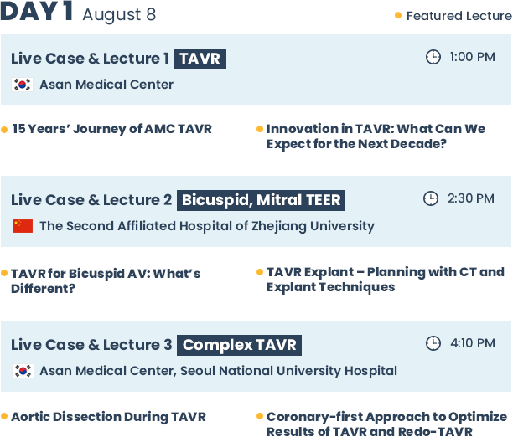513x437 pixels.
Task: Click the clock icon beside 1:00 PM
Action: pos(433,57)
